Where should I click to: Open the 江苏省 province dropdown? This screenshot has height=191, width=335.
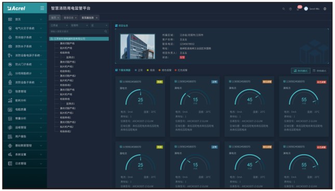pyautogui.click(x=59, y=25)
